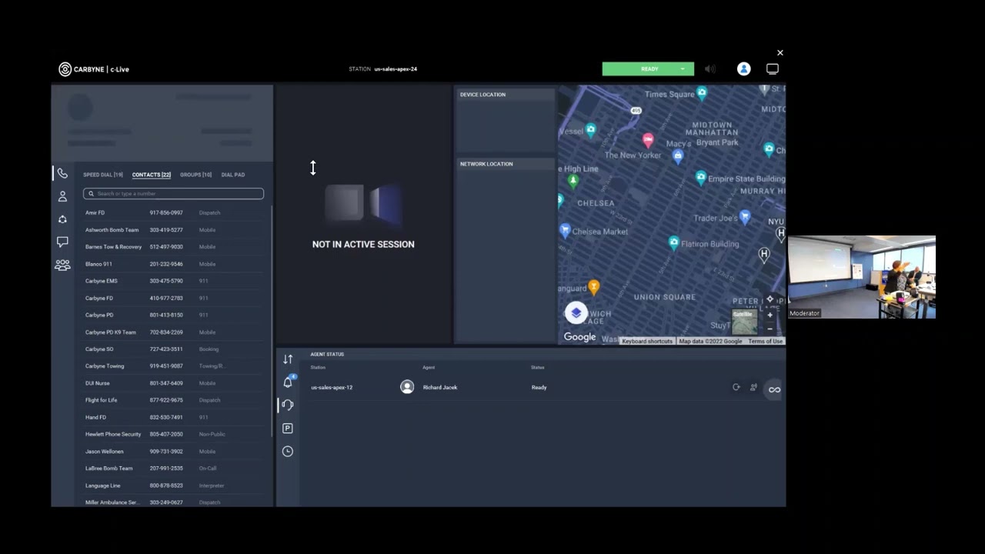Click the Flatiron Building map marker
985x554 pixels.
pyautogui.click(x=674, y=243)
